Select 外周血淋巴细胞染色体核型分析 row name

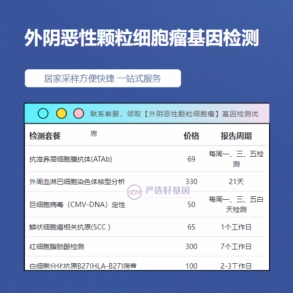(x=77, y=182)
